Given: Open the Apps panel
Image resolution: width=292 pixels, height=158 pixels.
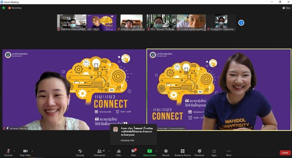Looking at the screenshot, I should (214, 152).
